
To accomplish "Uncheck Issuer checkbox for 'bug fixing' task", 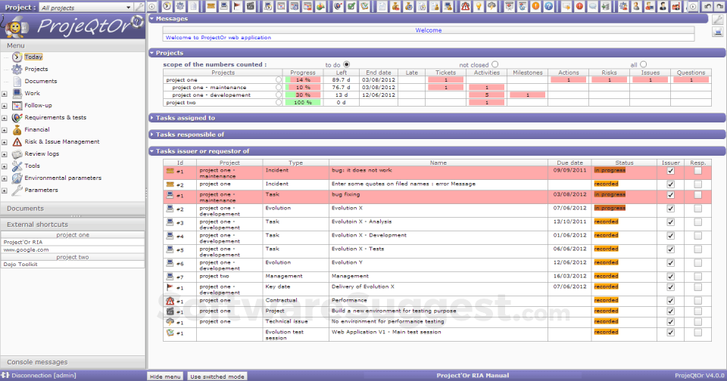I will 669,195.
